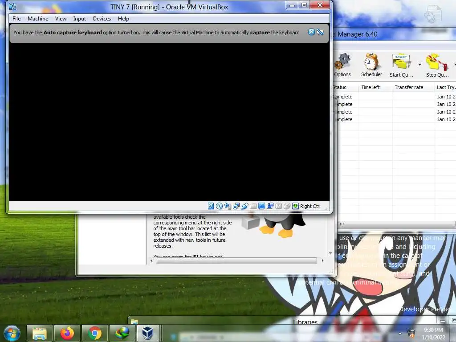The width and height of the screenshot is (456, 342).
Task: Click the Download Manager horizontal scrollbar
Action: 397,224
